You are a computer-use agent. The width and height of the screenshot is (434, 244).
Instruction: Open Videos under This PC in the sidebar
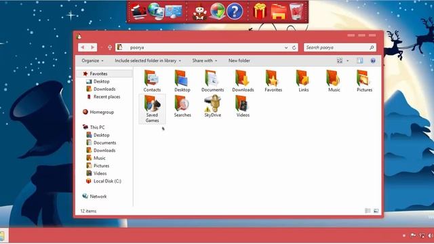(96, 174)
